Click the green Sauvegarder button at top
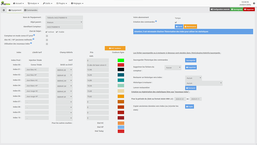Viewport: 257px width, 145px height. tap(237, 9)
